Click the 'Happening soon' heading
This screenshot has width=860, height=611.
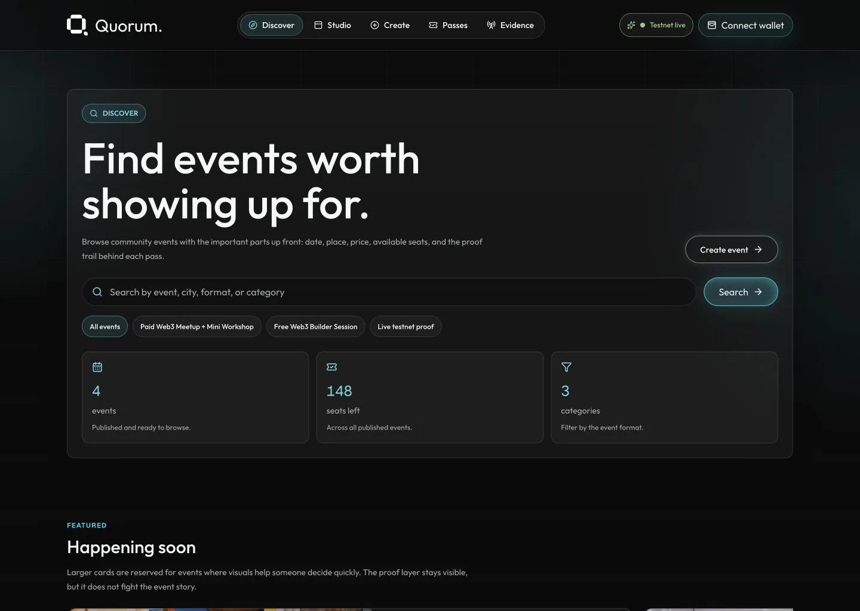tap(131, 547)
